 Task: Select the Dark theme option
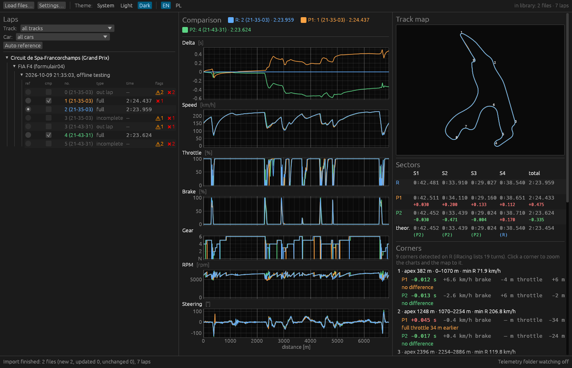pos(145,5)
